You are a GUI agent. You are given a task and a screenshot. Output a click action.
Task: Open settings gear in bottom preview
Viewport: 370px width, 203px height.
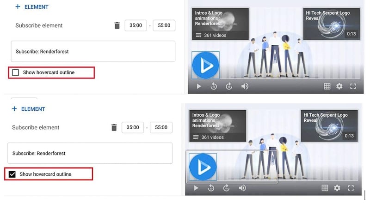(x=337, y=188)
